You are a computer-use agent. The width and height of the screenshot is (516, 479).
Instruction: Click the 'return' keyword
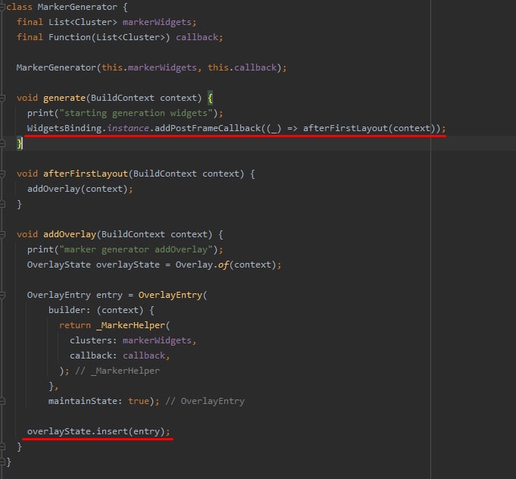click(75, 325)
